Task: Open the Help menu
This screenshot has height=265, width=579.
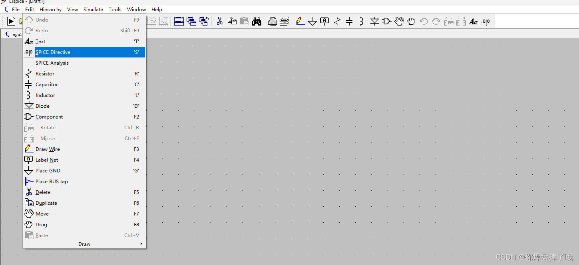Action: click(x=157, y=9)
